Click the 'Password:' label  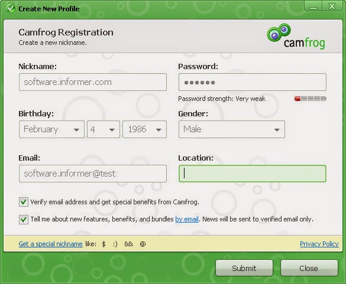click(198, 67)
